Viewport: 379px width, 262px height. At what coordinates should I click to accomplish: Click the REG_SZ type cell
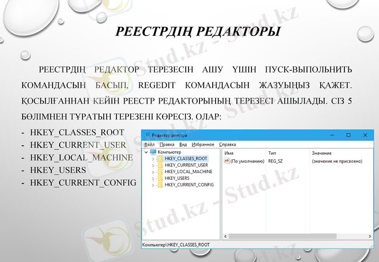[275, 161]
